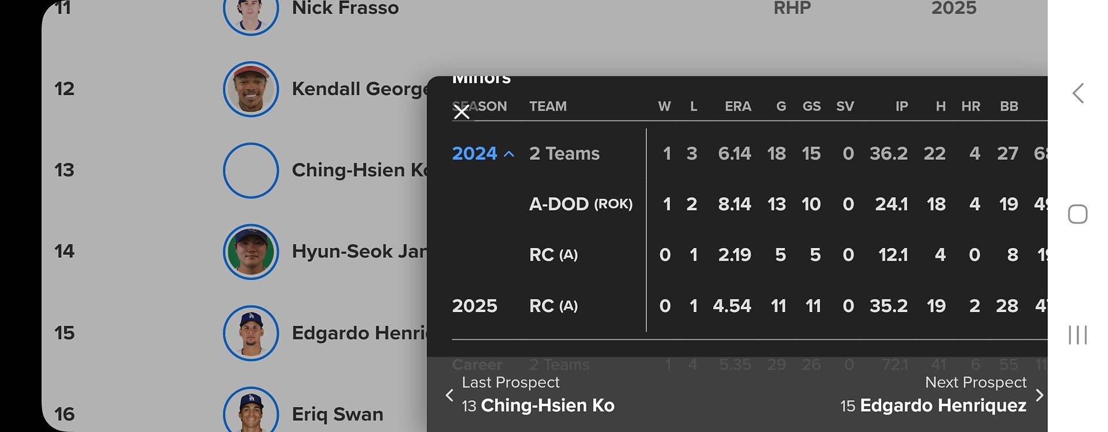1108x432 pixels.
Task: Open Kendall George's player photo
Action: pos(251,89)
